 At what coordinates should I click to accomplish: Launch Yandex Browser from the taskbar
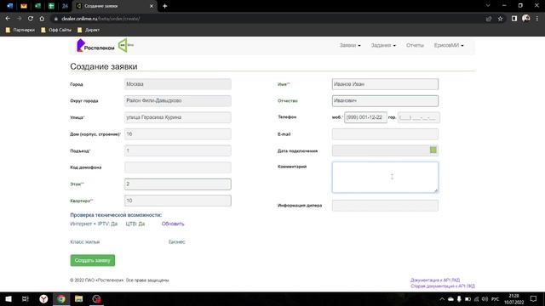pos(43,298)
